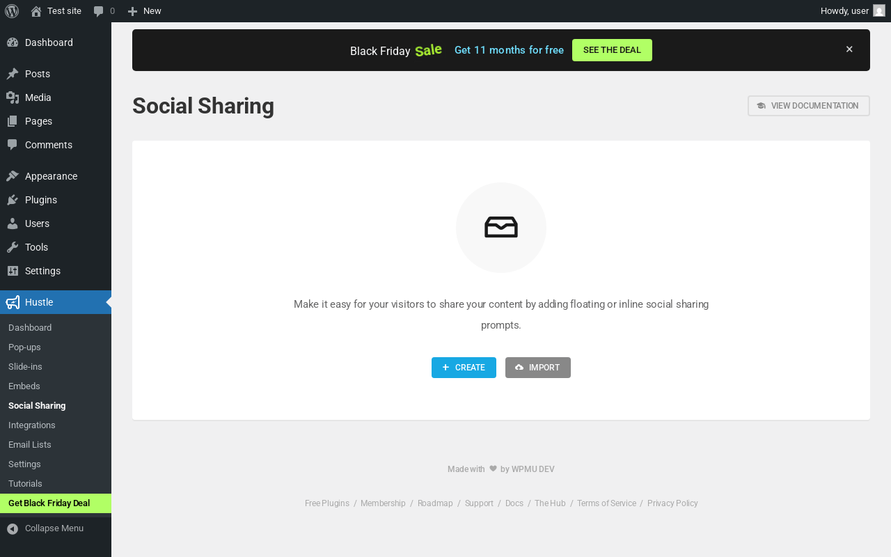Open the Appearance menu
This screenshot has height=557, width=891.
(x=56, y=176)
